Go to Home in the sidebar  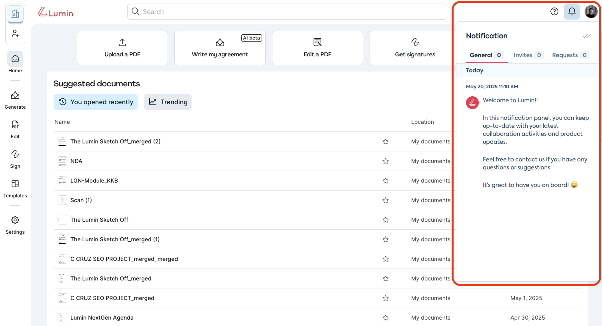15,63
